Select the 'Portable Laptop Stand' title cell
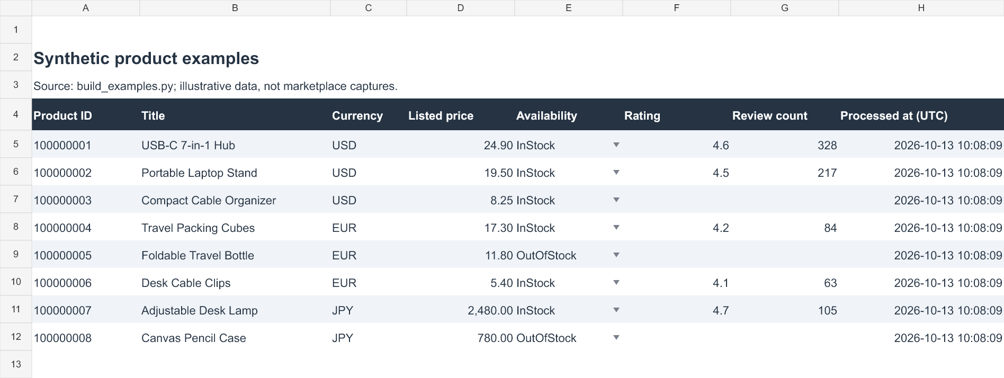 click(235, 173)
